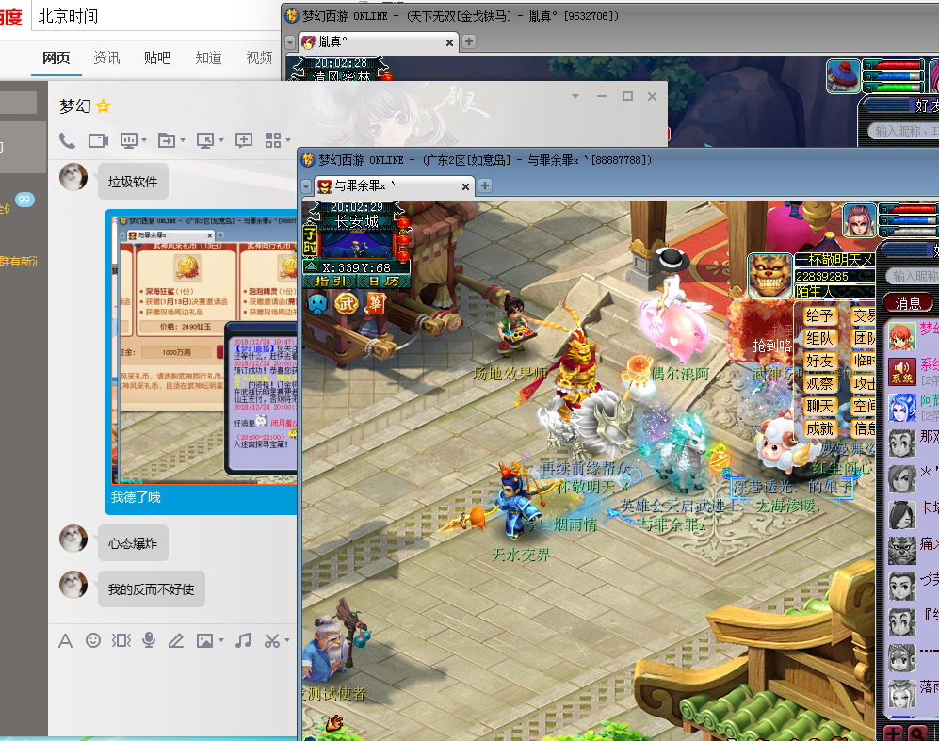Click the 梦幻 red-haired avatar in the message list
Viewport: 939px width, 741px height.
coord(902,336)
